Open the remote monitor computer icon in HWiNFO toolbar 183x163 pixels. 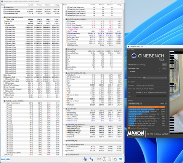coord(85,159)
